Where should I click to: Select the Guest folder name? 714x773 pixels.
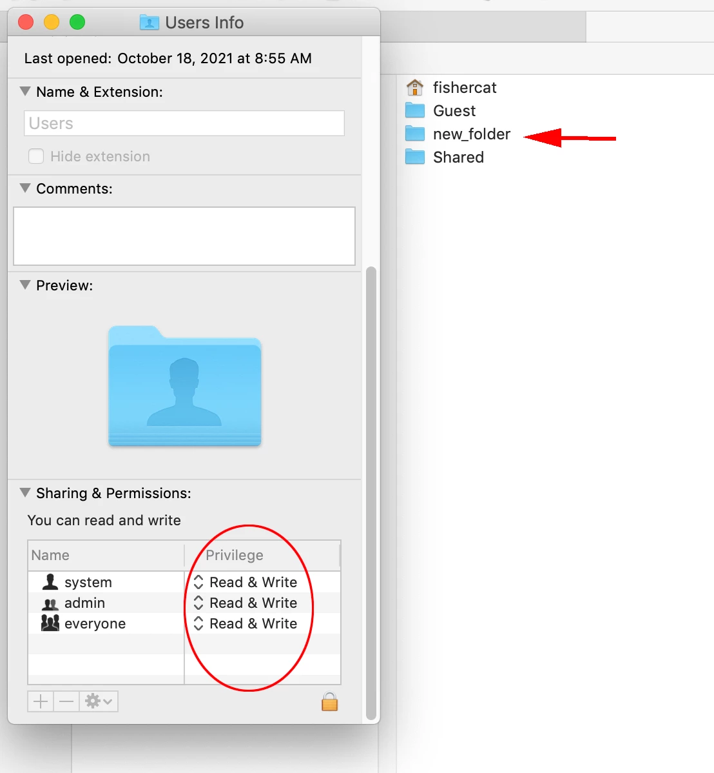pyautogui.click(x=454, y=110)
